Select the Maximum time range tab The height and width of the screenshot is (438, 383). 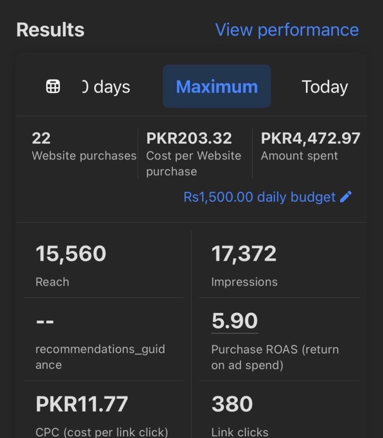click(217, 87)
